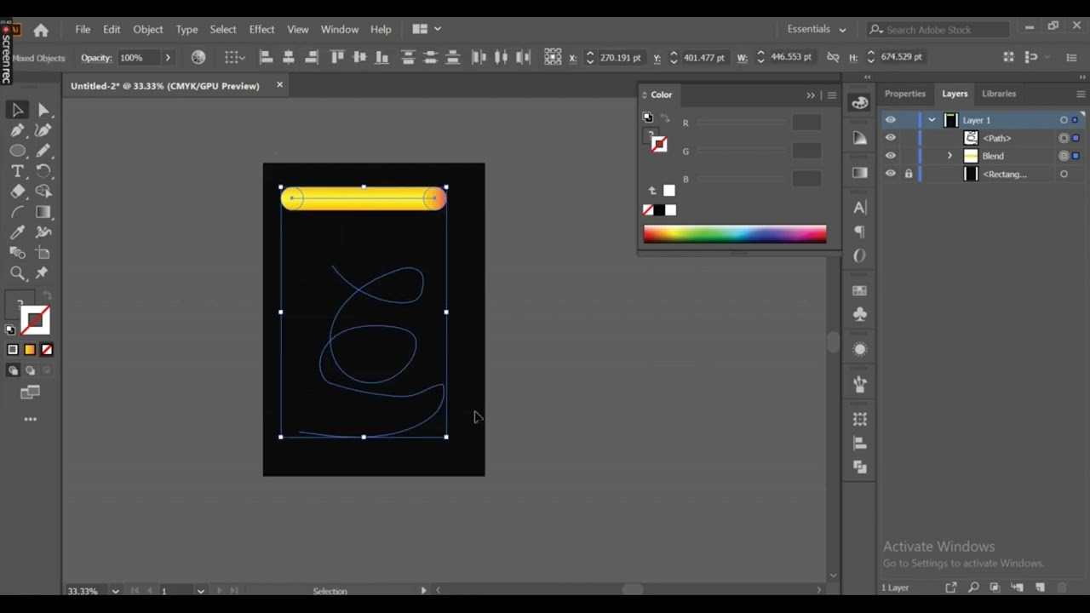This screenshot has width=1090, height=613.
Task: Open the Symbol Sprayer dock icon
Action: pos(860,385)
